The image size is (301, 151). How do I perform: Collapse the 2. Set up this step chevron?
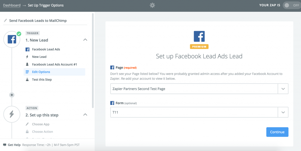tap(85, 115)
